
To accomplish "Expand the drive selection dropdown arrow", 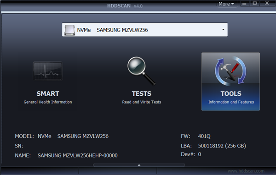I will (x=223, y=30).
